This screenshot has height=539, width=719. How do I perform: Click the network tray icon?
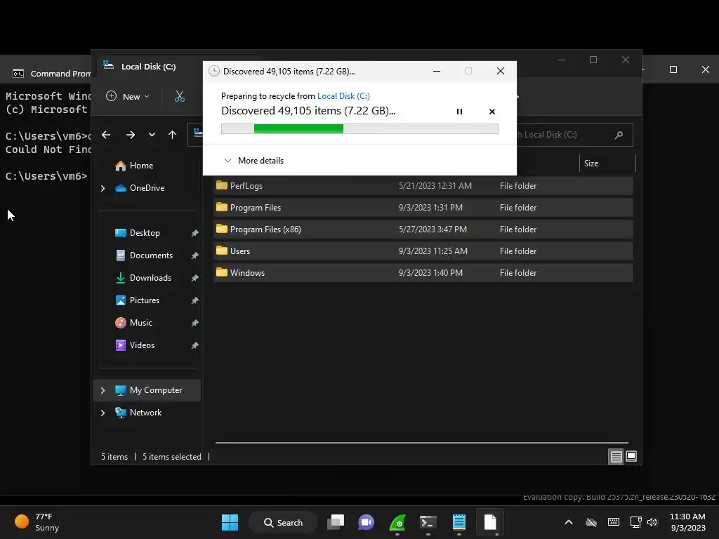coord(635,522)
